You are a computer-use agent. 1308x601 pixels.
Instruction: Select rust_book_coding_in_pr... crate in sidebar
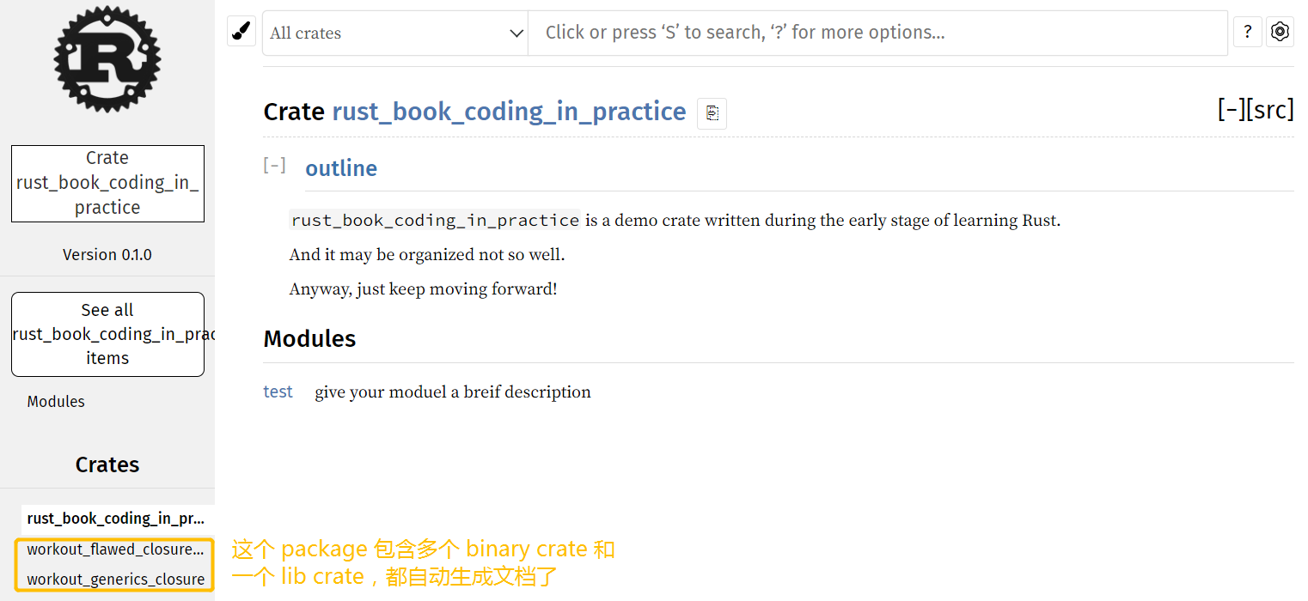(x=115, y=519)
